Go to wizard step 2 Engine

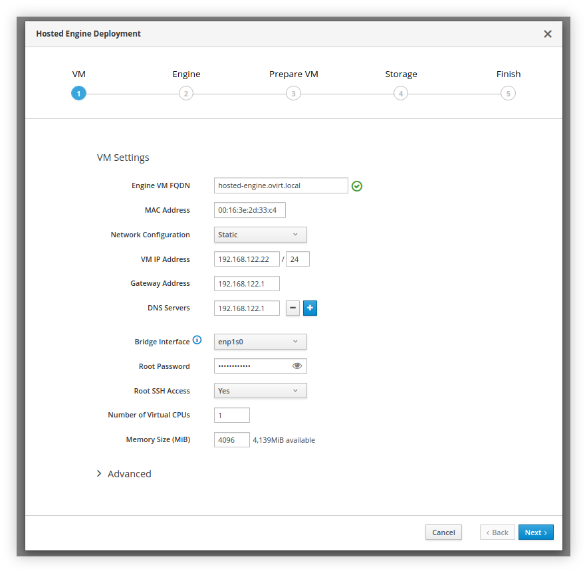pos(186,94)
